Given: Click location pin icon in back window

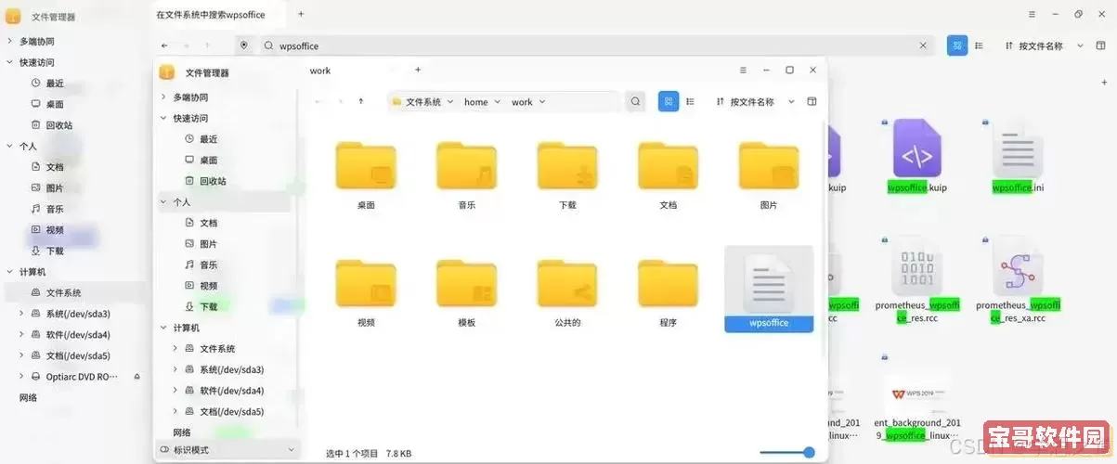Looking at the screenshot, I should [244, 45].
